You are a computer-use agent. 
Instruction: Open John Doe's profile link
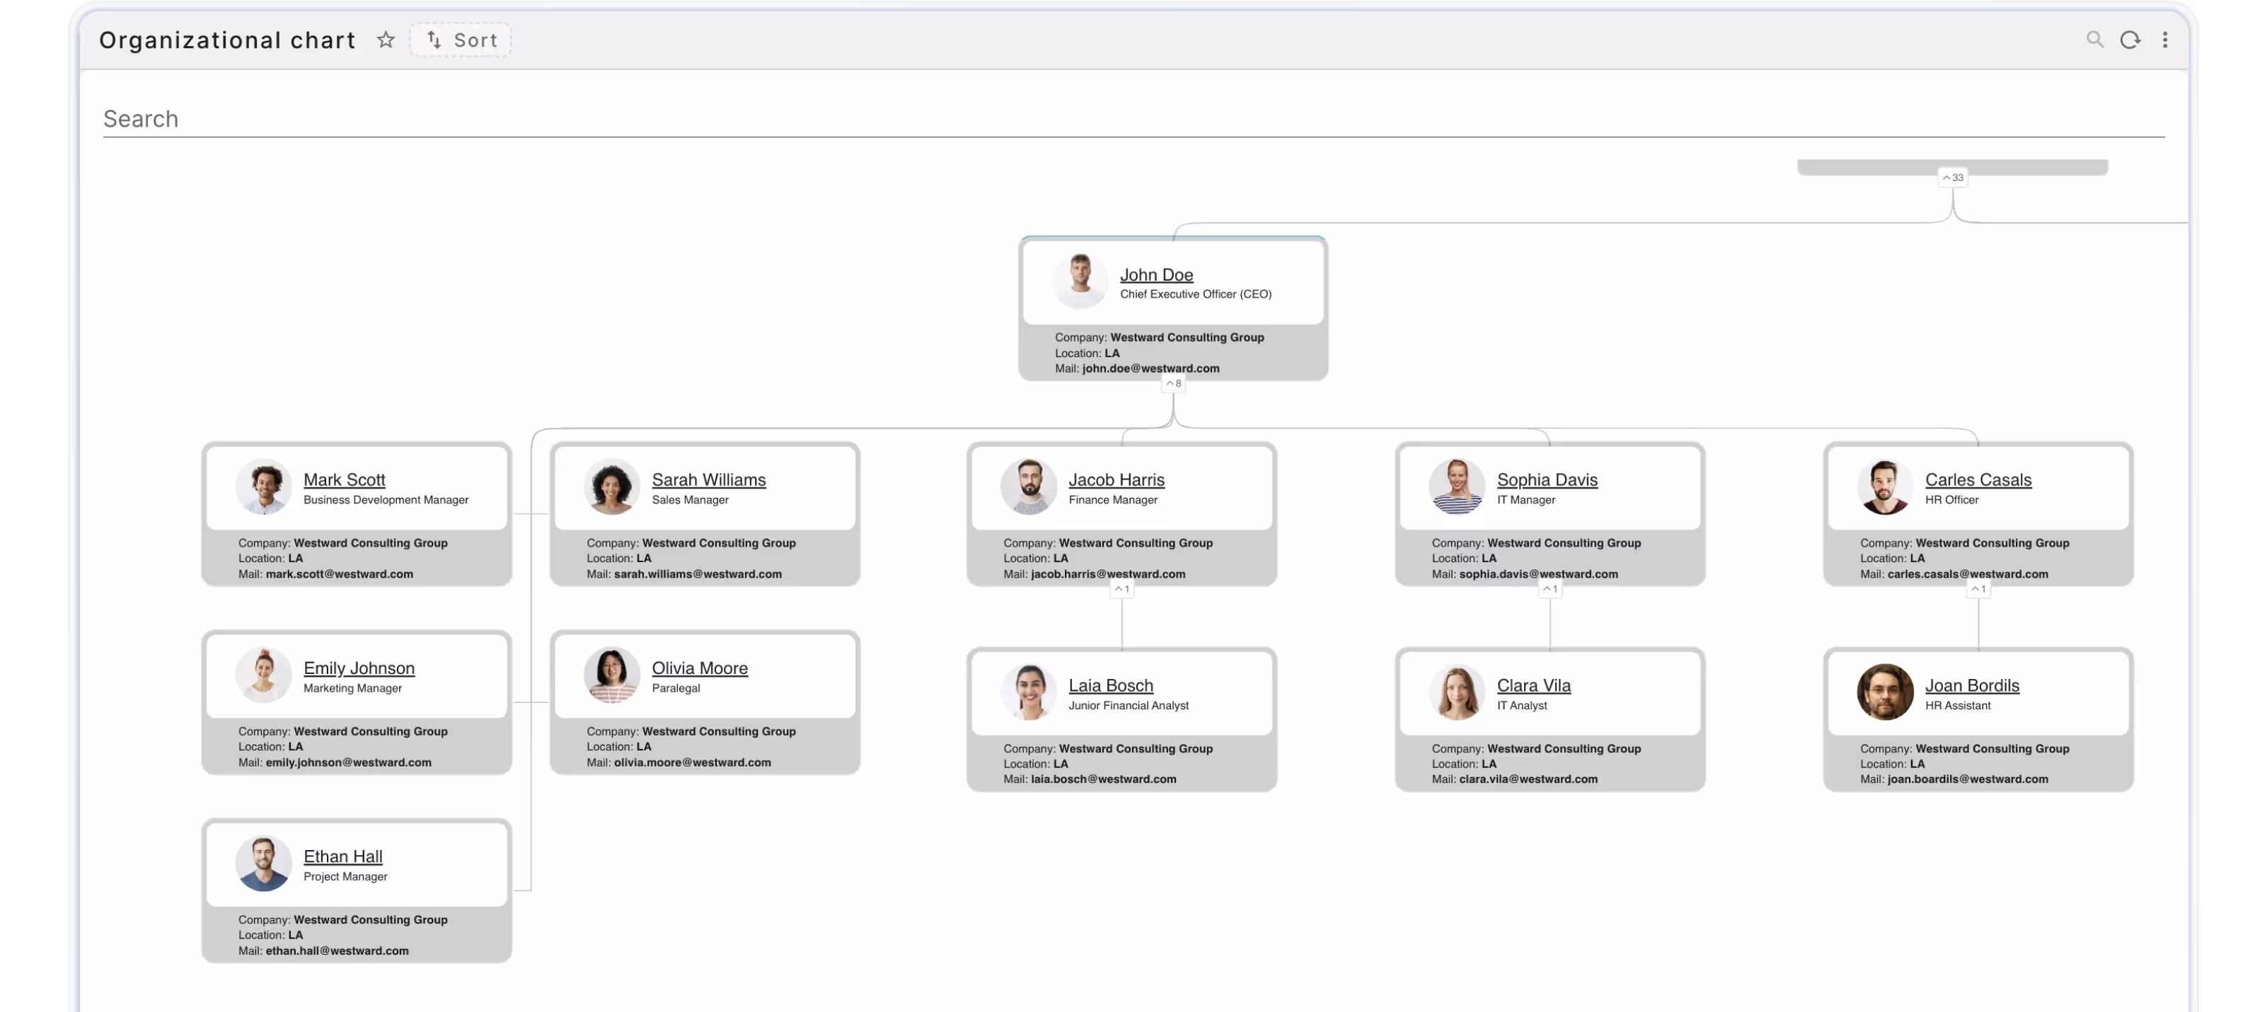1156,274
